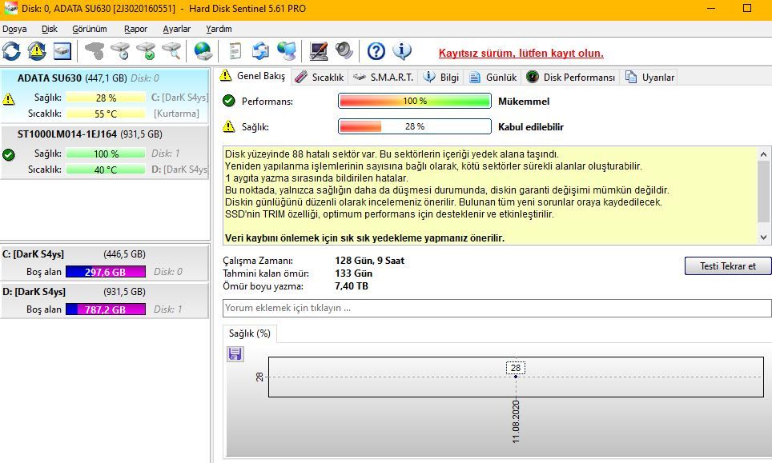Click the info speech-bubble about icon
The width and height of the screenshot is (772, 463).
[x=402, y=51]
